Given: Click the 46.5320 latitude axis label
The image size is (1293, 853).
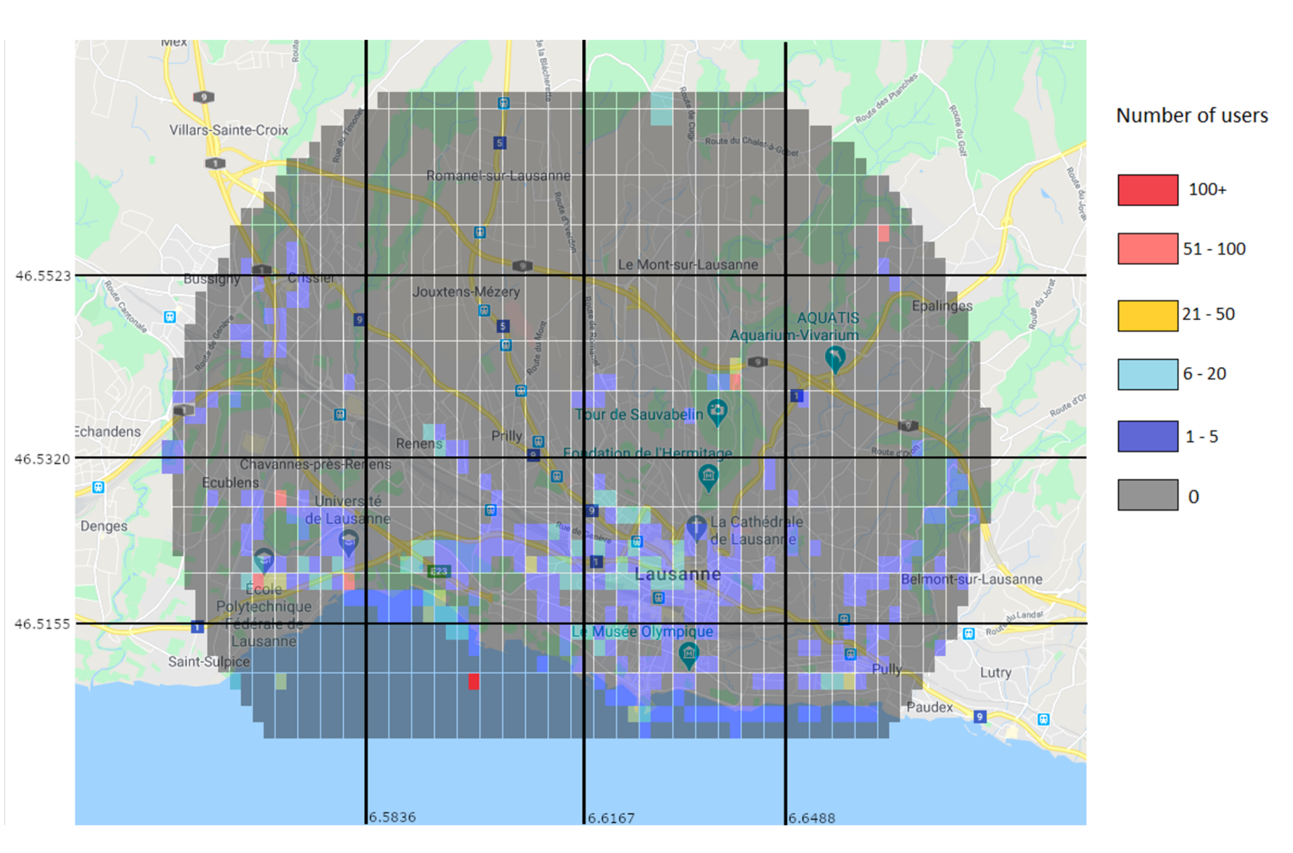Looking at the screenshot, I should pyautogui.click(x=43, y=459).
